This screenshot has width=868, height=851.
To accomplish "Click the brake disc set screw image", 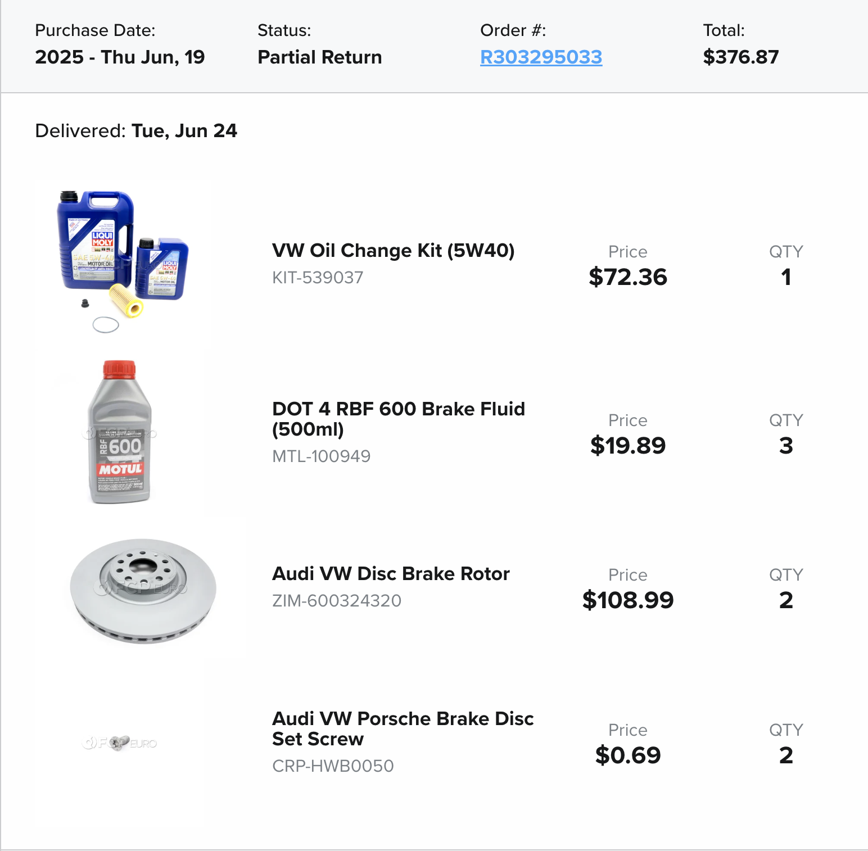I will (x=119, y=743).
